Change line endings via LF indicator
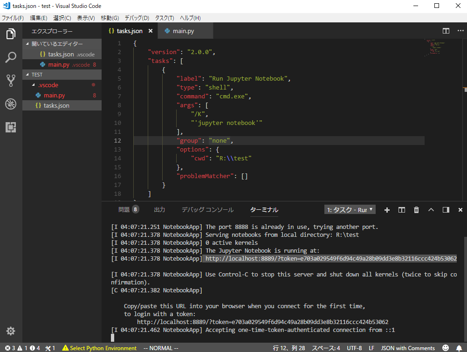Screen dimensions: 467x352 click(x=371, y=348)
